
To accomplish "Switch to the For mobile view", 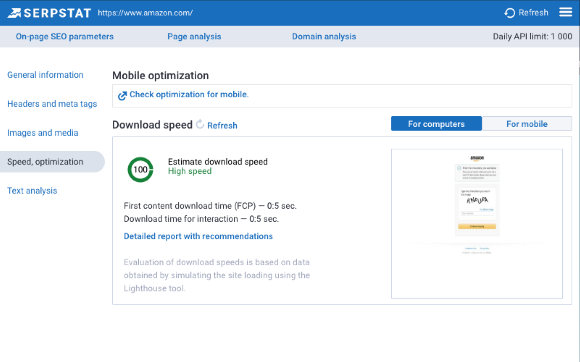I will (x=527, y=123).
